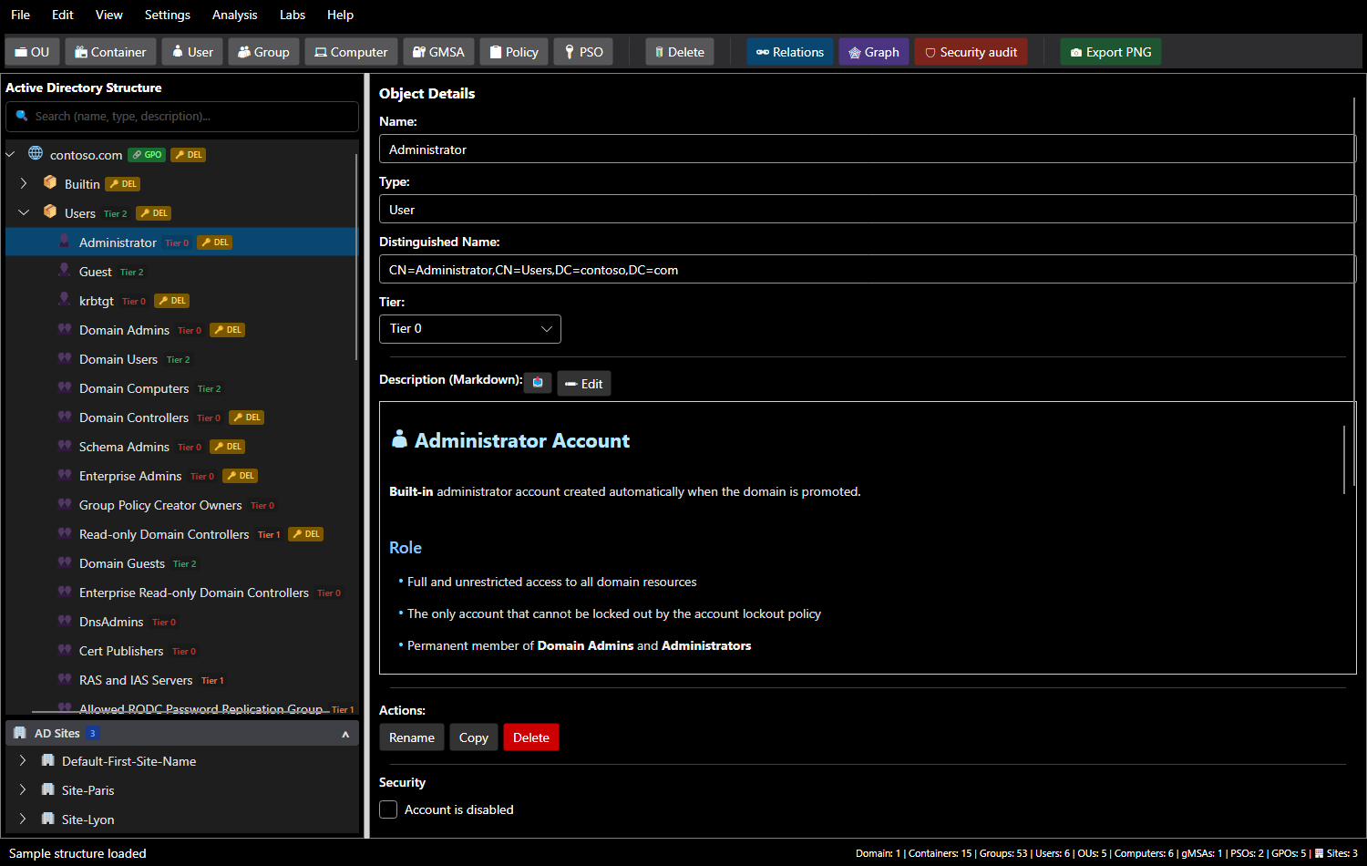Collapse the contoso.com domain node
Viewport: 1367px width, 866px height.
[x=10, y=154]
